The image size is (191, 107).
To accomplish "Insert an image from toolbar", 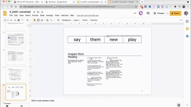I will tap(42, 20).
